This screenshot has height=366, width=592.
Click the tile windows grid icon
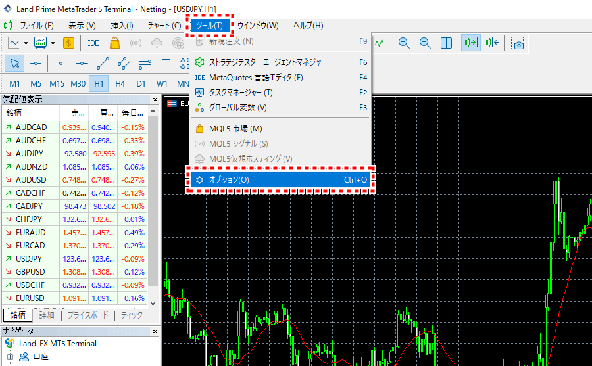[446, 43]
